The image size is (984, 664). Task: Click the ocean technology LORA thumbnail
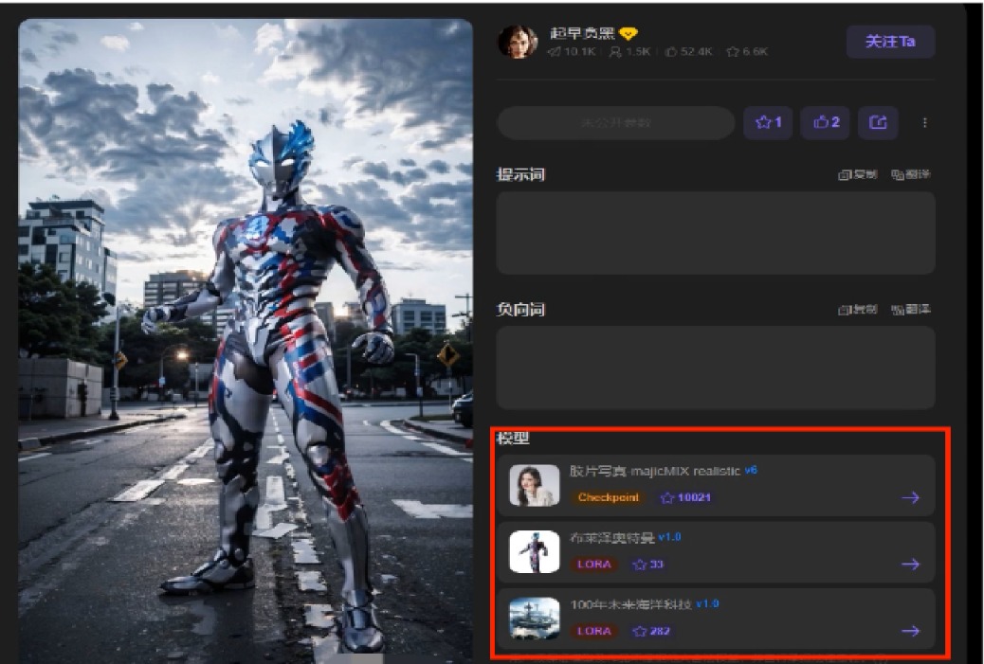(x=534, y=619)
